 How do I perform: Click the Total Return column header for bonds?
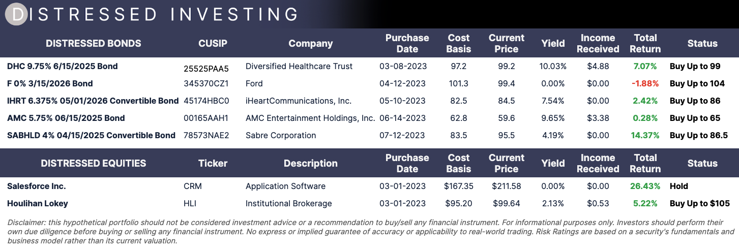pyautogui.click(x=645, y=43)
